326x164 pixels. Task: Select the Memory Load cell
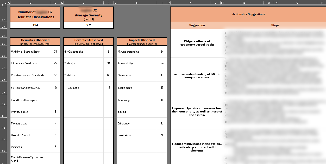pos(30,123)
